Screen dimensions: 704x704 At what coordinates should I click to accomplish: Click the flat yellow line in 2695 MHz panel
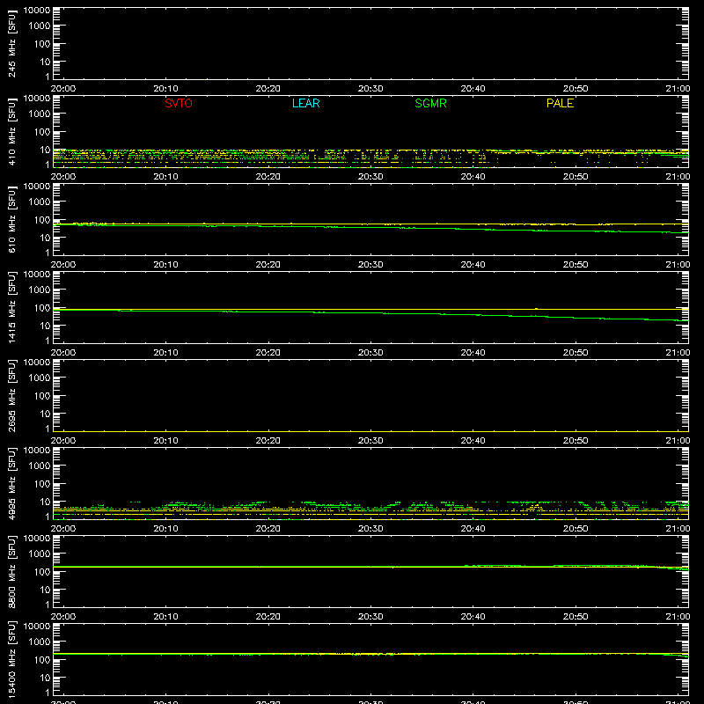pyautogui.click(x=370, y=431)
